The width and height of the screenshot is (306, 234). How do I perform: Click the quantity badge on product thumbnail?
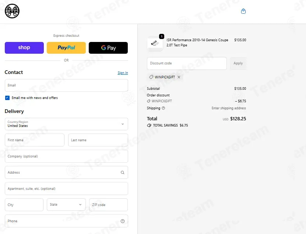tap(162, 36)
